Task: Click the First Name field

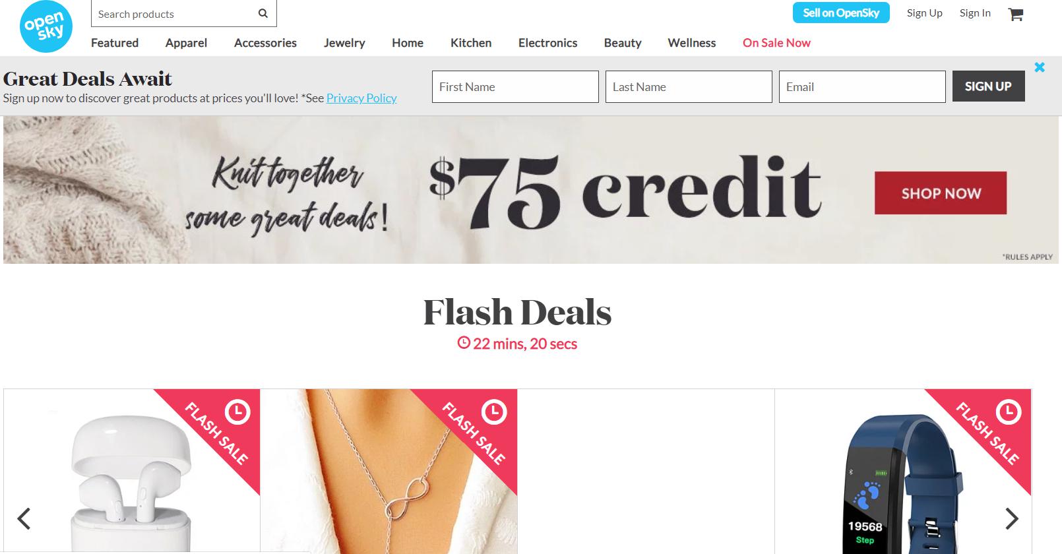Action: point(515,87)
